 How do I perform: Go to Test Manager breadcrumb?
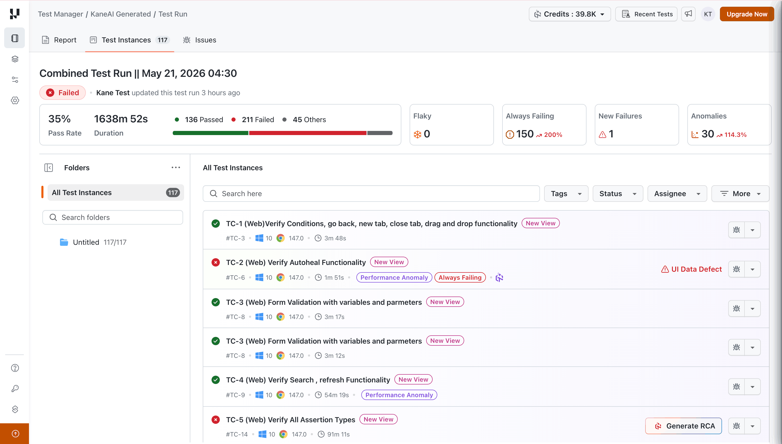click(x=60, y=14)
